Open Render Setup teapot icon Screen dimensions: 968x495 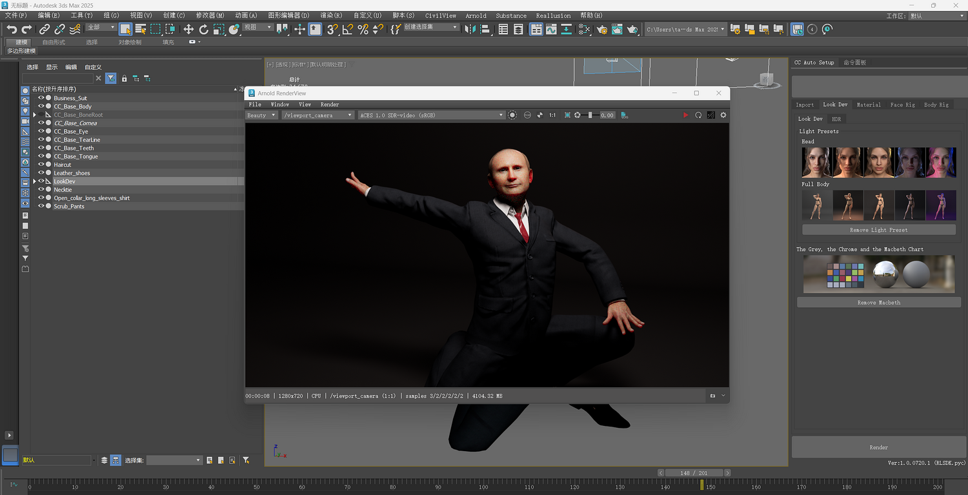(602, 29)
